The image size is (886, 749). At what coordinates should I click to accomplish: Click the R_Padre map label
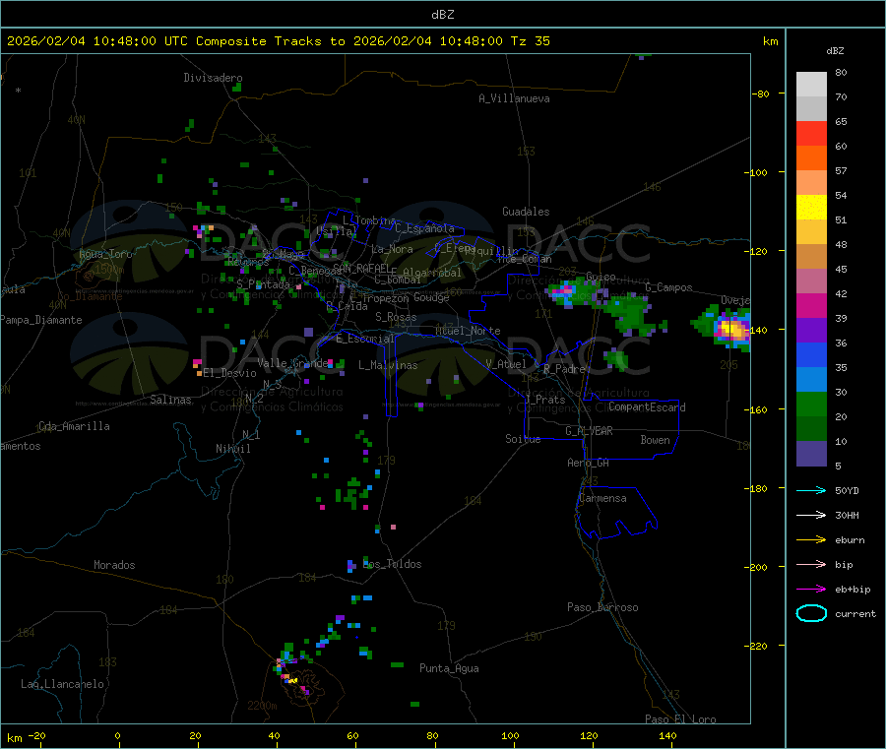click(x=564, y=369)
